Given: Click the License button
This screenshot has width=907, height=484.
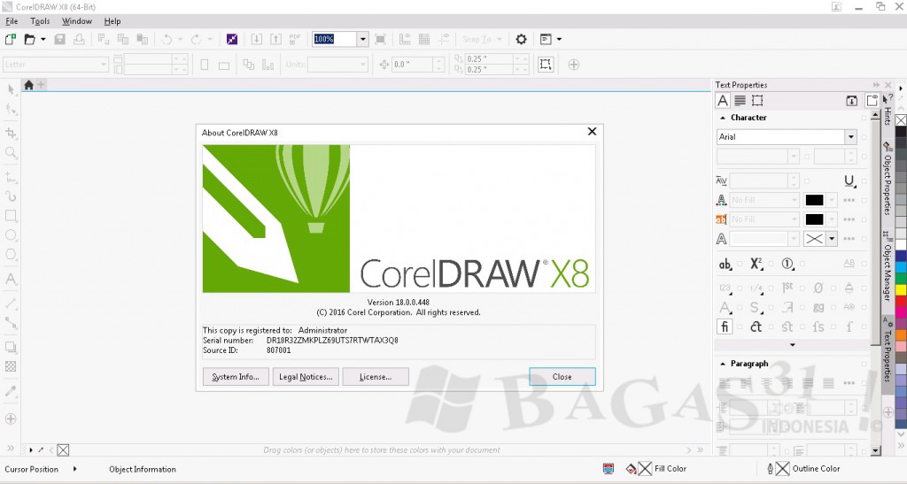Looking at the screenshot, I should [376, 377].
